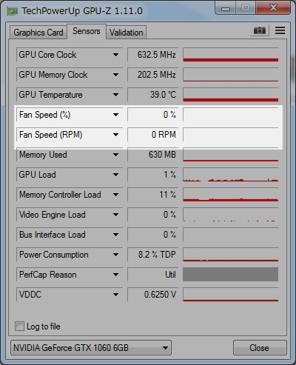
Task: Switch to the Graphics Card tab
Action: tap(38, 33)
